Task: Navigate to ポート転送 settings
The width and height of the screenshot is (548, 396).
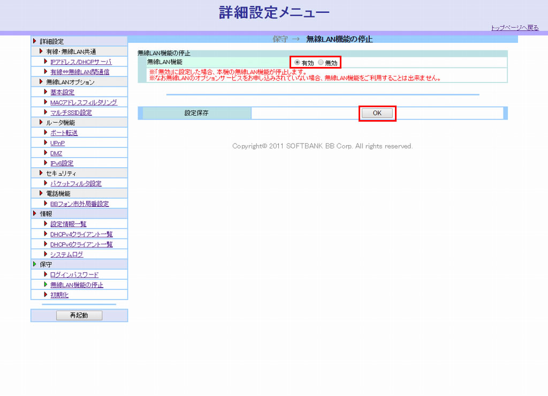Action: pyautogui.click(x=64, y=133)
